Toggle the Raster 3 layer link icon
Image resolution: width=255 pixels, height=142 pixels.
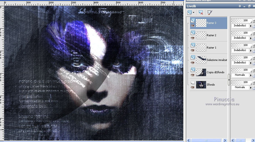[x=254, y=21]
